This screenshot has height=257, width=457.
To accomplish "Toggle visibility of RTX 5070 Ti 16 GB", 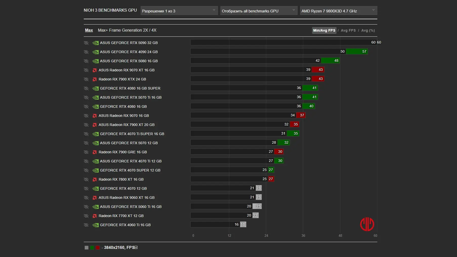I will (86, 98).
